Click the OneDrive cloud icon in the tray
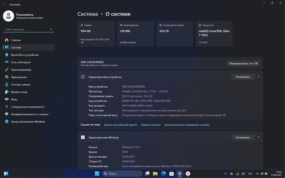The height and width of the screenshot is (178, 285). (x=231, y=174)
